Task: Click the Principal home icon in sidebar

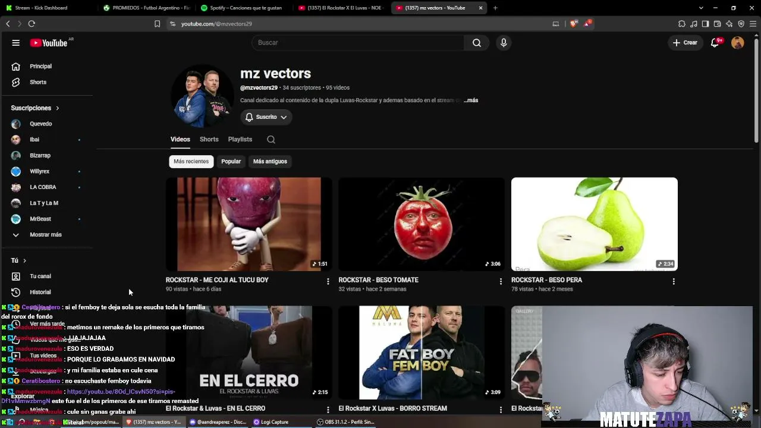Action: tap(16, 67)
